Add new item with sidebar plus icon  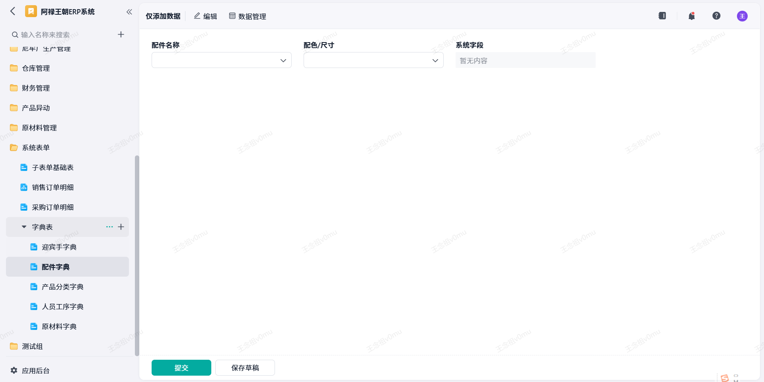[x=121, y=35]
